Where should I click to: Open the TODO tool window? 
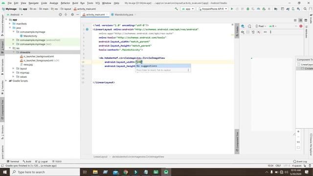(57, 161)
